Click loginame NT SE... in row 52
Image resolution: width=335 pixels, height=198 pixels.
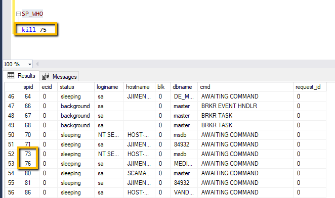[109, 154]
